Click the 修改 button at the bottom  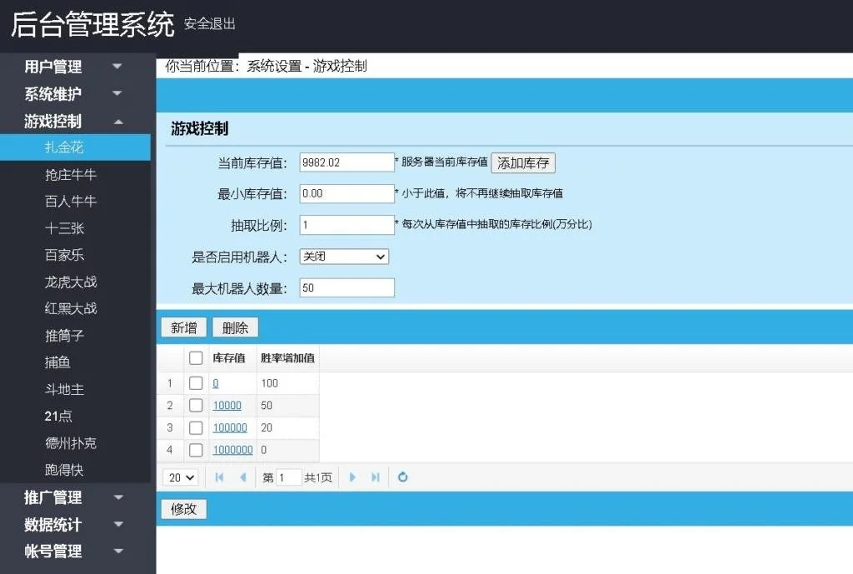pyautogui.click(x=182, y=508)
